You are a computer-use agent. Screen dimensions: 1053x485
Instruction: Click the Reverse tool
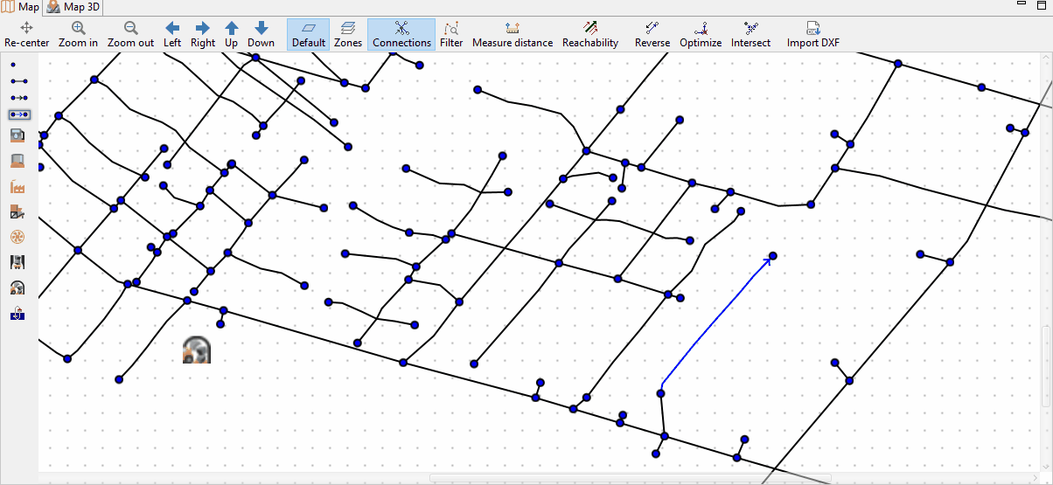coord(652,35)
